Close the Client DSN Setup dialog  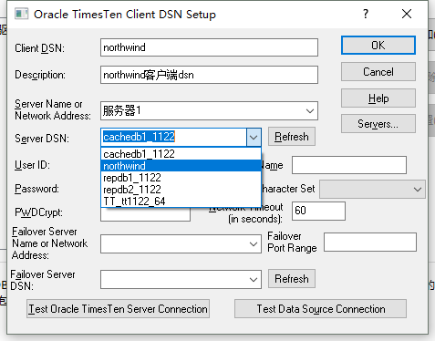407,14
